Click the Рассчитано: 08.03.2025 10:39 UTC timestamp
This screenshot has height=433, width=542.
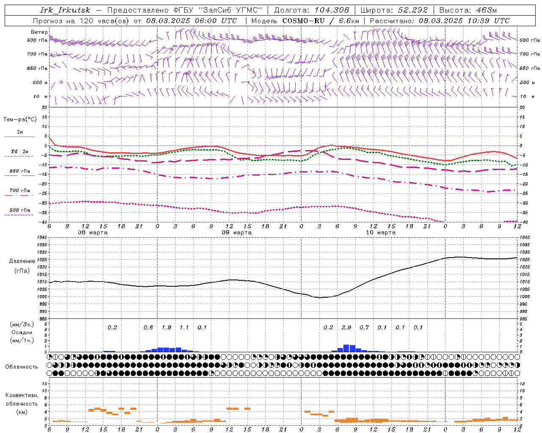(x=439, y=21)
